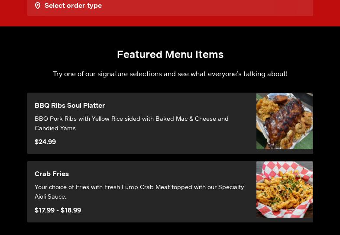Click the signature selections subtitle text
This screenshot has height=235, width=340.
point(170,74)
